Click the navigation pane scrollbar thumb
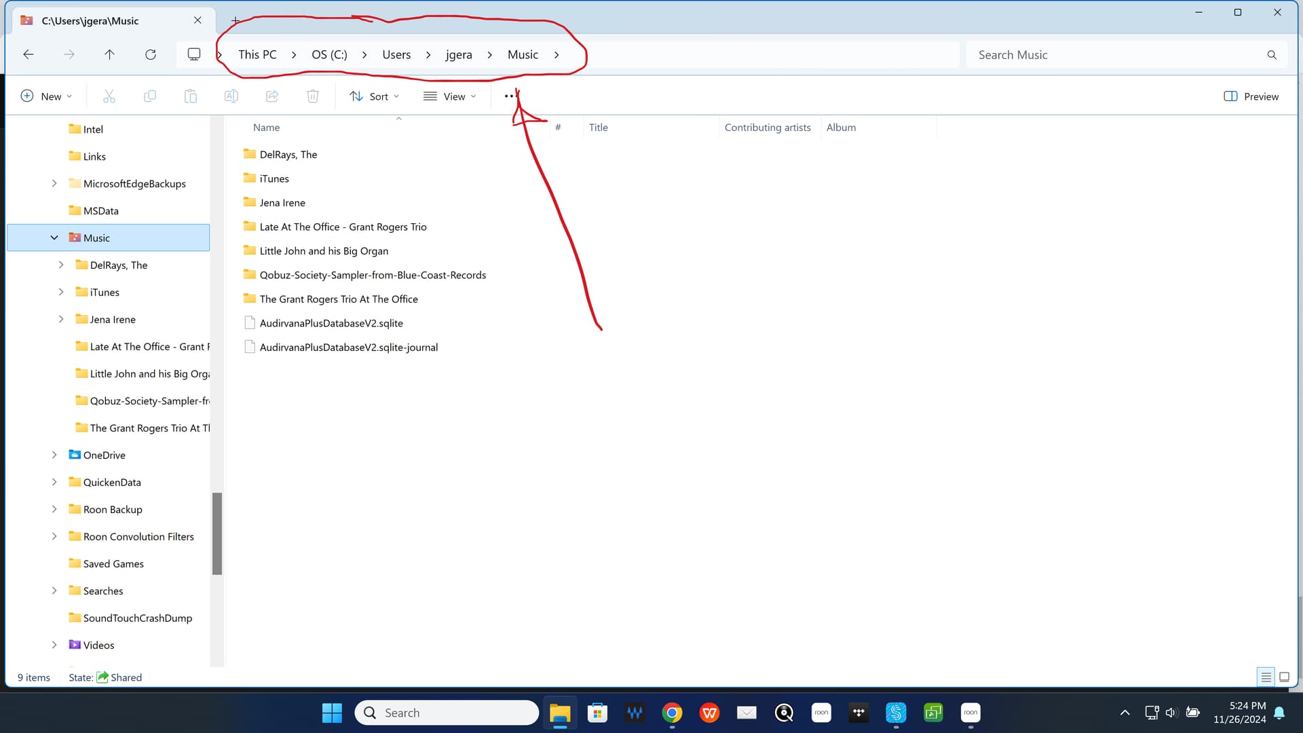This screenshot has width=1303, height=733. (x=217, y=533)
